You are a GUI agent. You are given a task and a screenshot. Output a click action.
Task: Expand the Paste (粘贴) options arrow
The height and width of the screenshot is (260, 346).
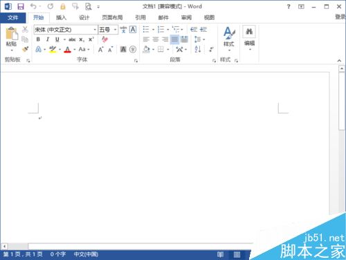[x=12, y=50]
